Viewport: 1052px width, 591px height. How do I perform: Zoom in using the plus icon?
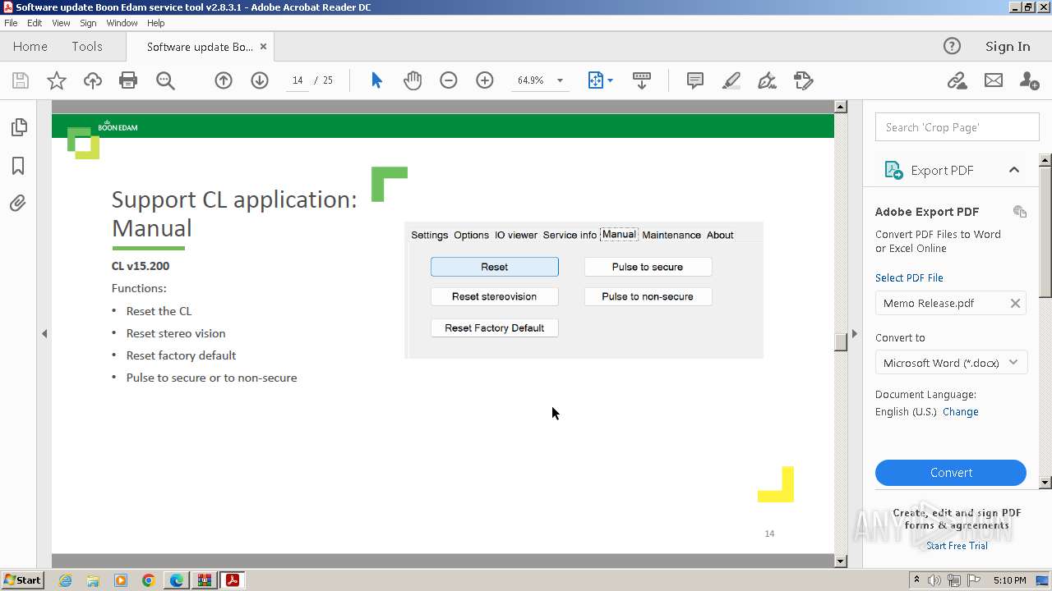(485, 80)
